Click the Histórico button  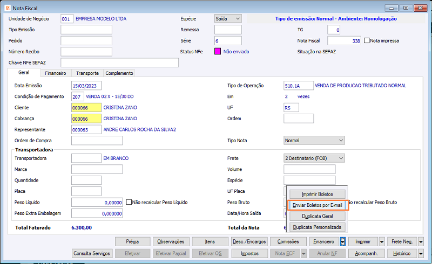click(402, 254)
